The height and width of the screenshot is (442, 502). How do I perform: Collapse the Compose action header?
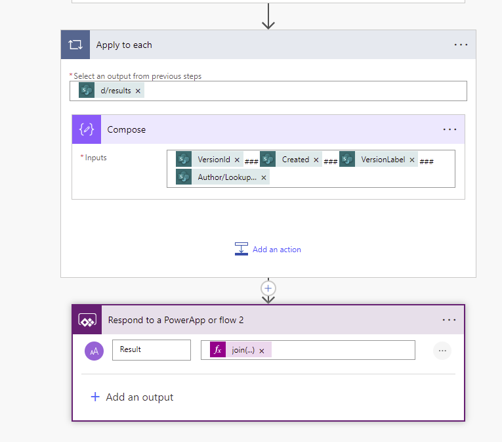click(269, 129)
